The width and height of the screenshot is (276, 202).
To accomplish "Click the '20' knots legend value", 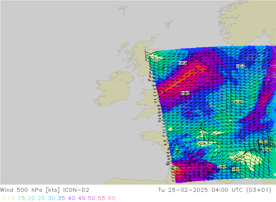I will pyautogui.click(x=31, y=198).
